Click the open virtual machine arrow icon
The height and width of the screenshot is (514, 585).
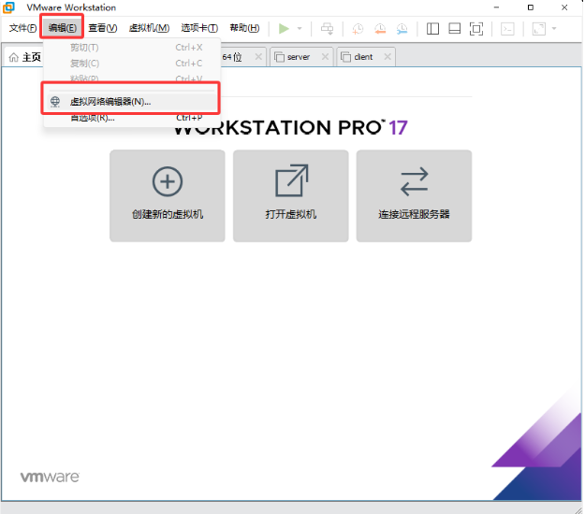point(291,180)
